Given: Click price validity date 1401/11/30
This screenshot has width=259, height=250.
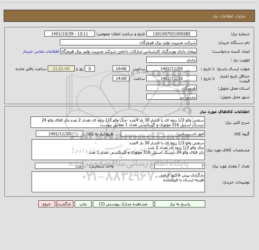Looking at the screenshot, I should pyautogui.click(x=172, y=78).
